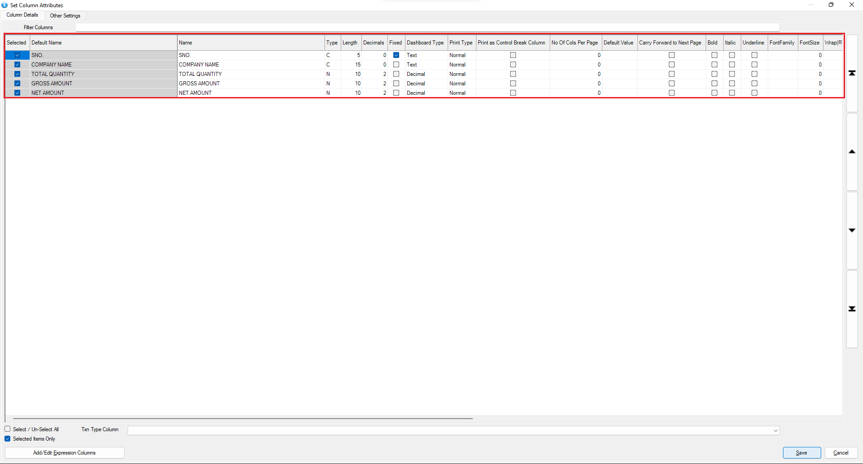Toggle the Select / Un-Select All checkbox
Screen dimensions: 863x464
click(x=8, y=429)
